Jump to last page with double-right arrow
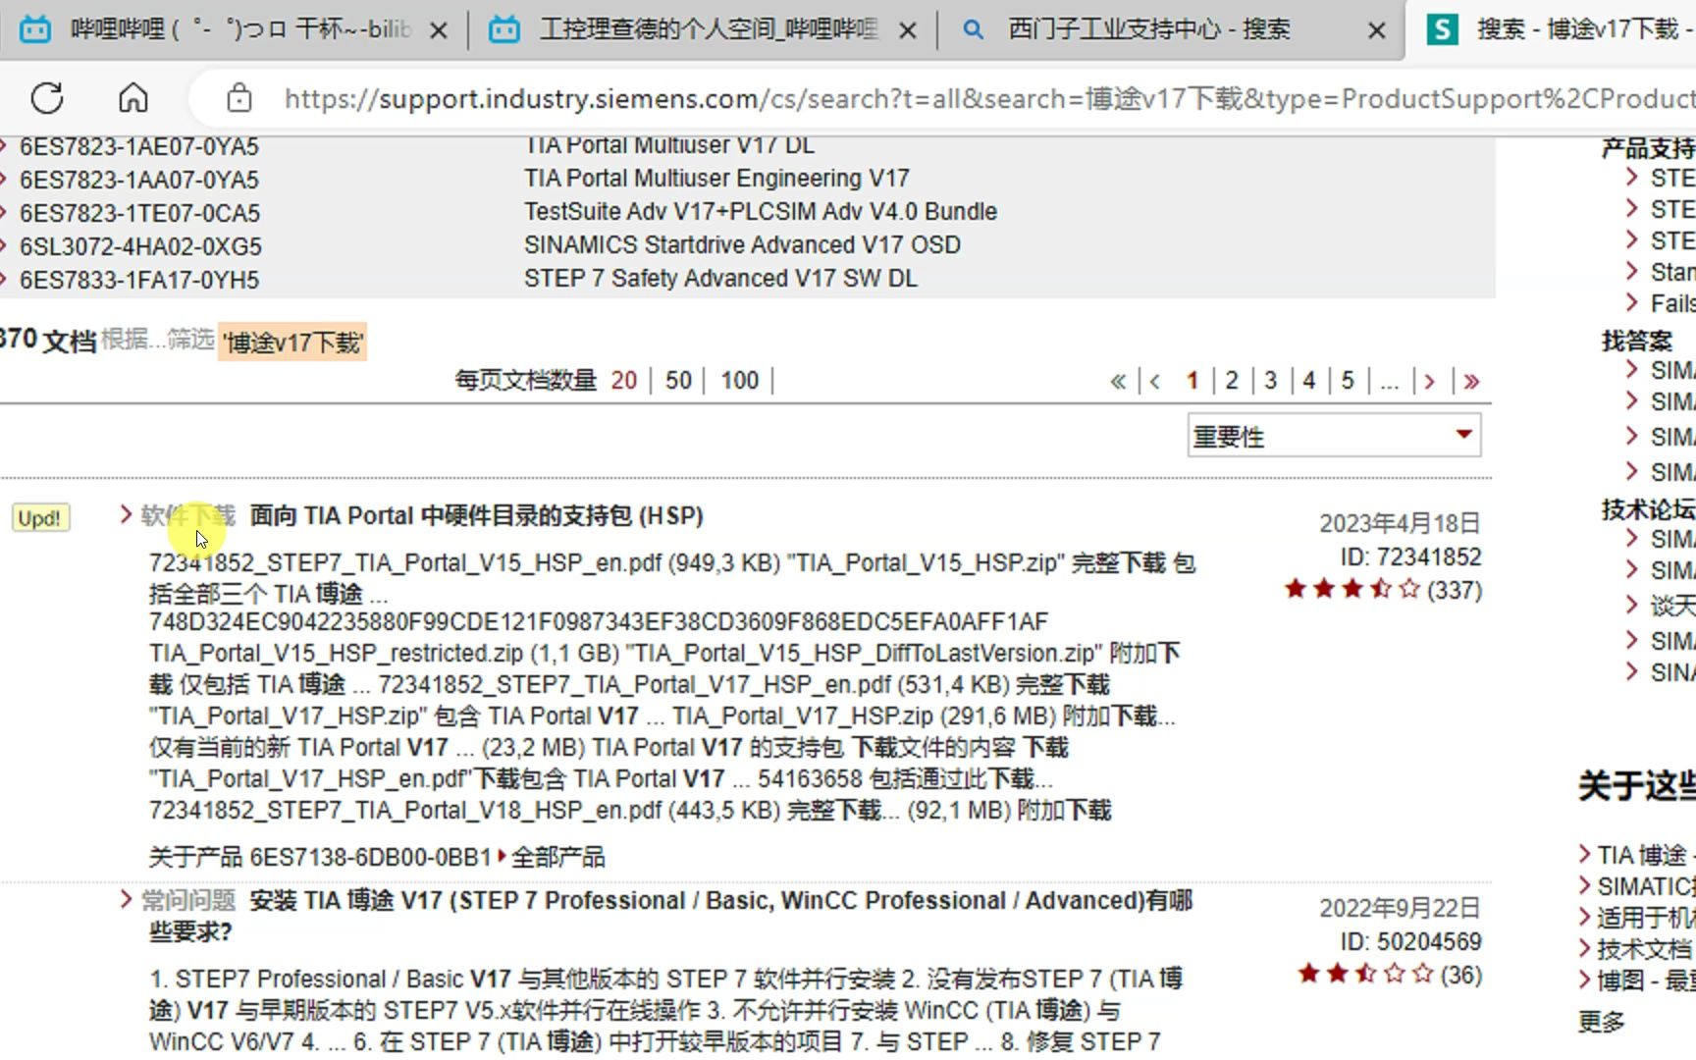Screen dimensions: 1696x1060 point(1470,381)
